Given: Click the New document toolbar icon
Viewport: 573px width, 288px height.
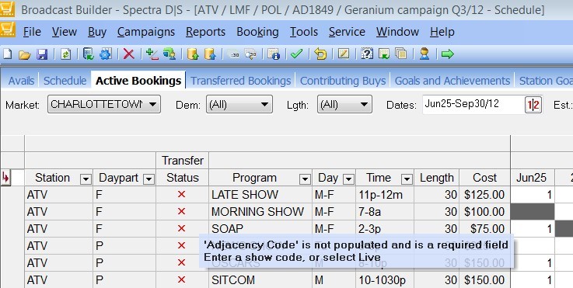Looking at the screenshot, I should coord(7,54).
